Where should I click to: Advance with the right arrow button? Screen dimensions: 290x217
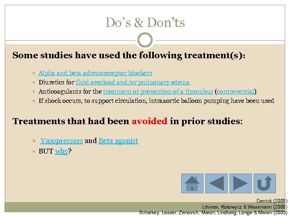(240, 183)
